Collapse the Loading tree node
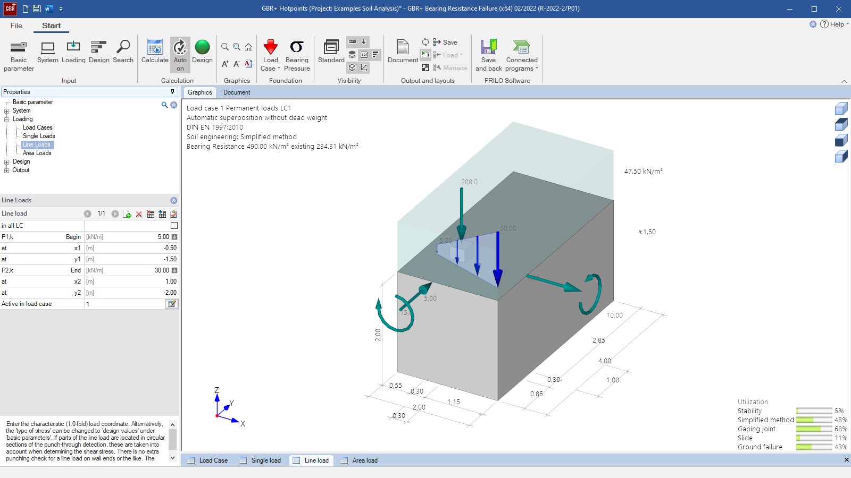Image resolution: width=851 pixels, height=478 pixels. [x=7, y=119]
